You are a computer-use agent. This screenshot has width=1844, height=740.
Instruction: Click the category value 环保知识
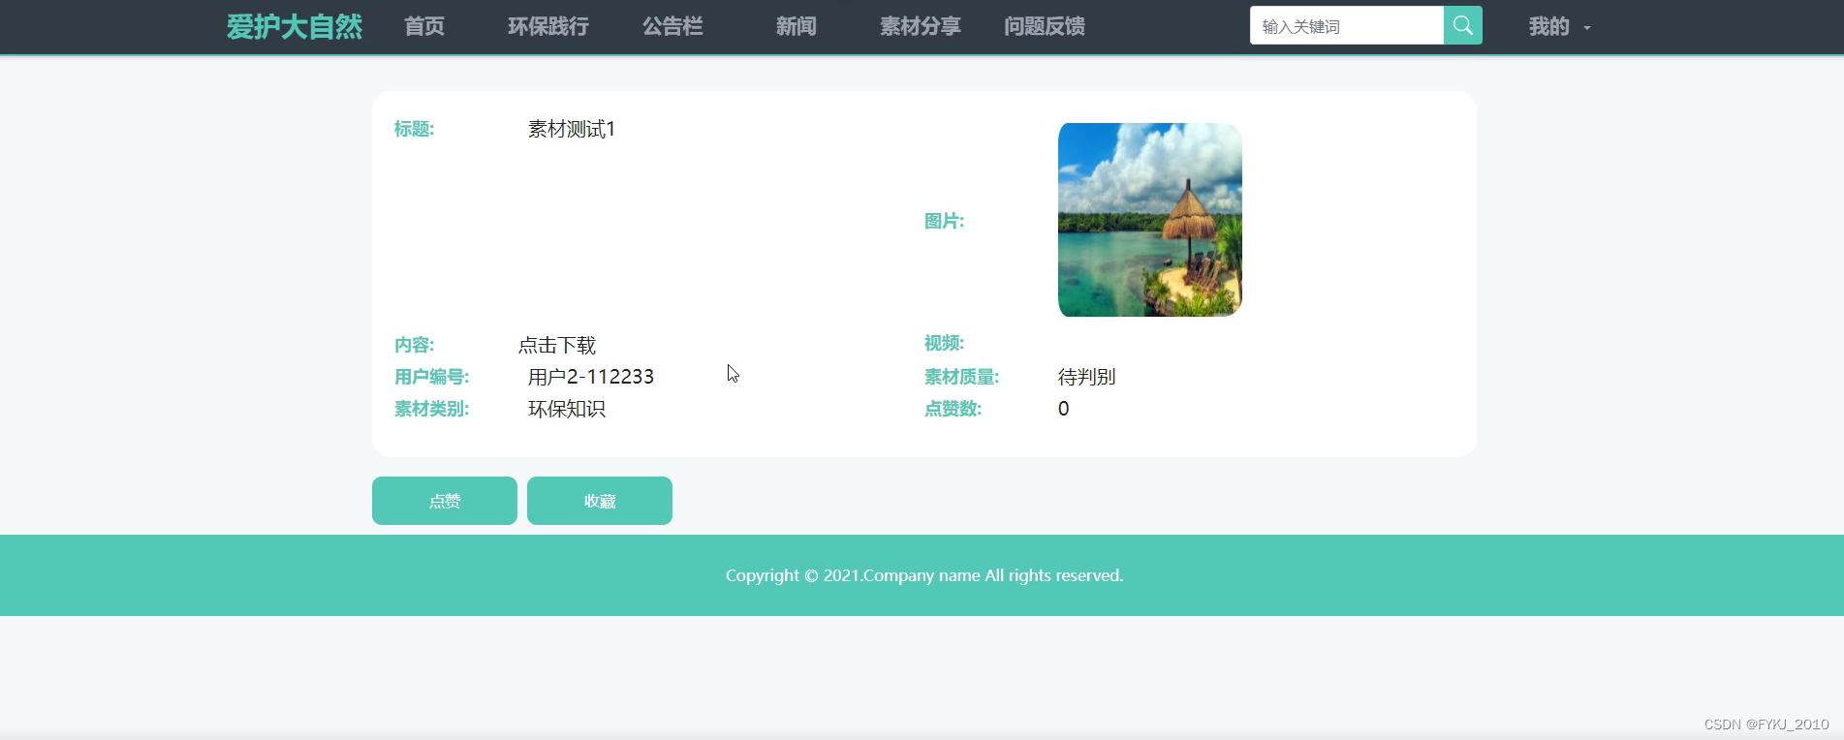pos(567,409)
